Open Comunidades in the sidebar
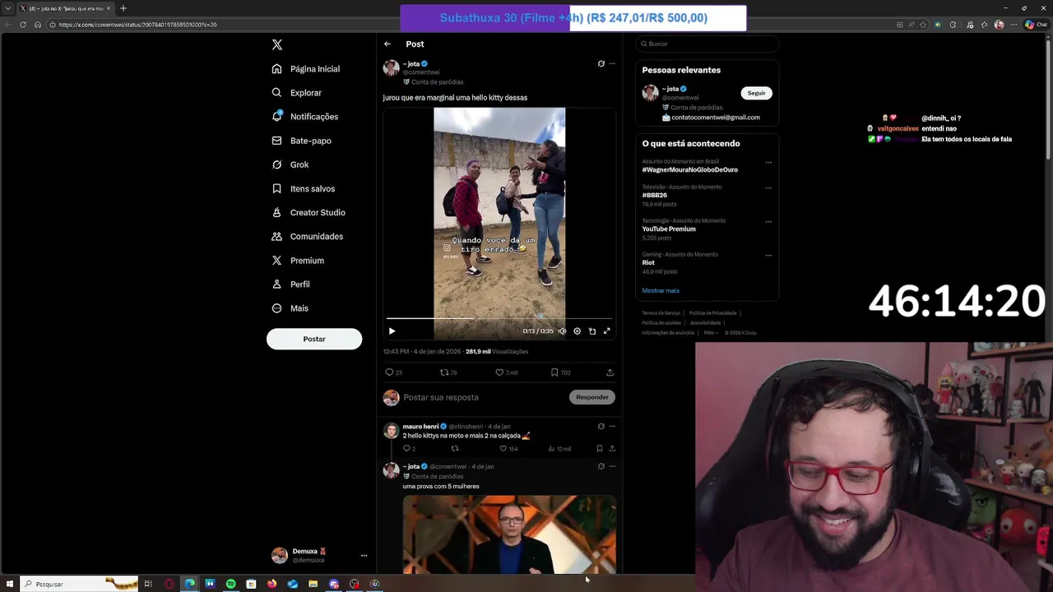 (308, 236)
